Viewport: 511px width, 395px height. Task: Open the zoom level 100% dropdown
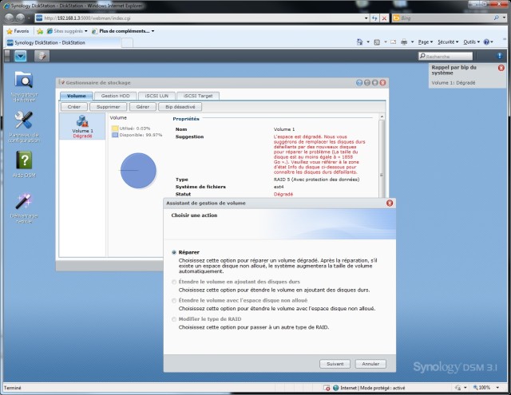(497, 388)
